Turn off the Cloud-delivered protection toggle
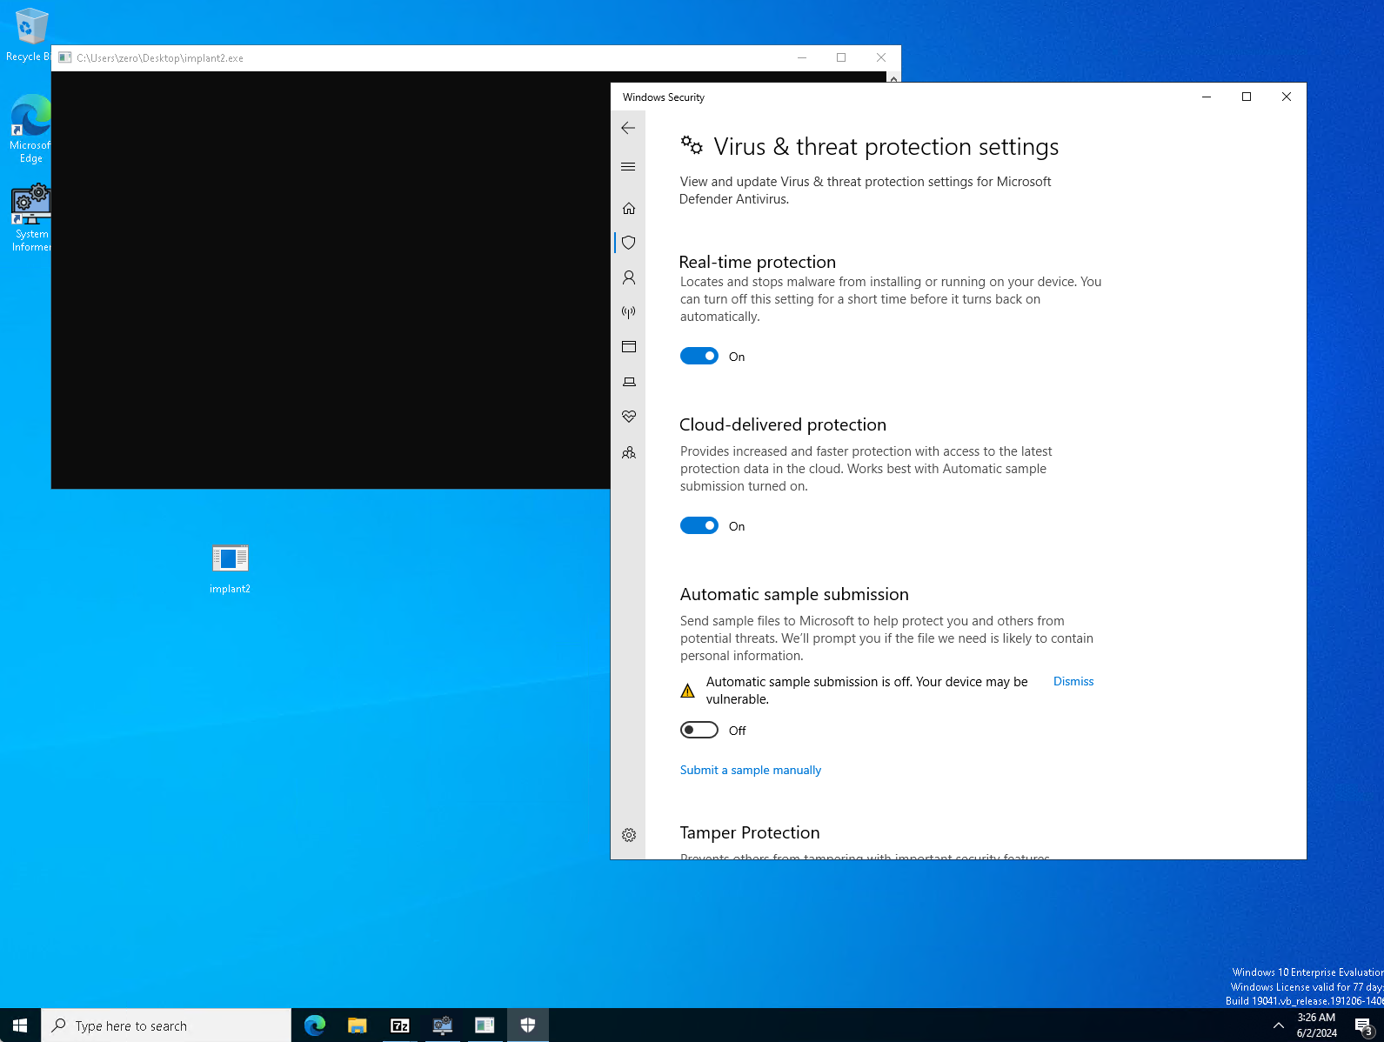 coord(699,525)
